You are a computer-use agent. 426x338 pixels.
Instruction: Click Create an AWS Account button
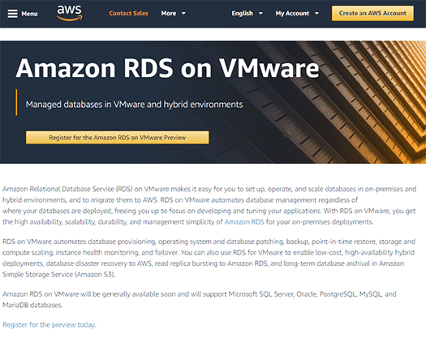[x=372, y=13]
